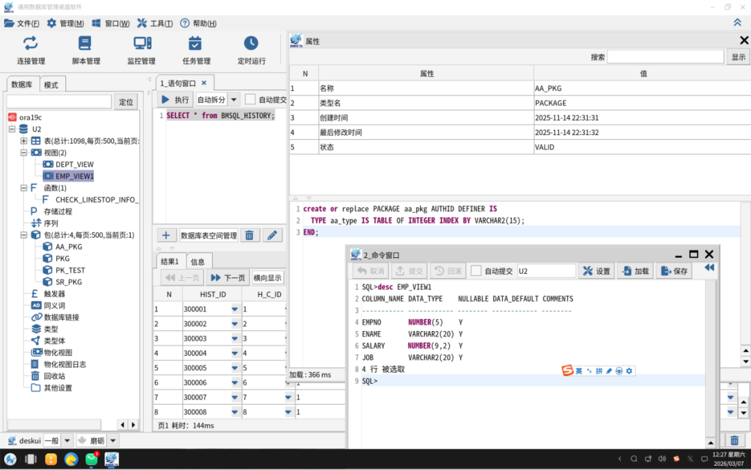The image size is (751, 470).
Task: Open the 工具(T) menu
Action: click(x=154, y=23)
